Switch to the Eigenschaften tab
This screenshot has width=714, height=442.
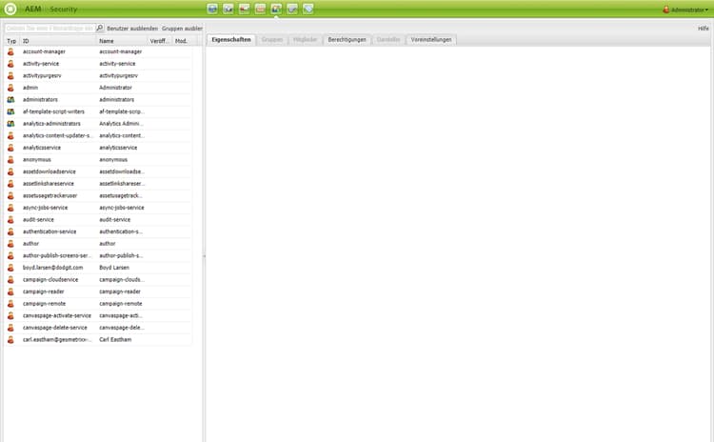[x=231, y=40]
